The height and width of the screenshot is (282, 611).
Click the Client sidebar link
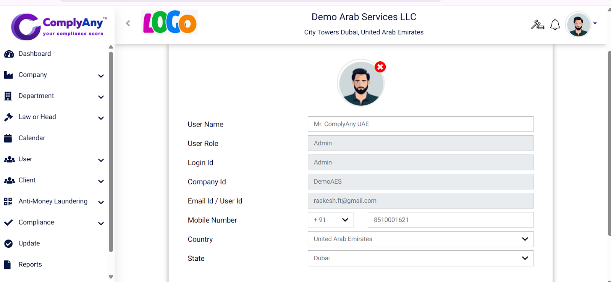pos(27,180)
